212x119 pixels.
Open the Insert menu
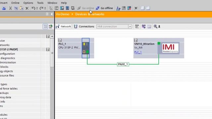[x=4, y=3]
